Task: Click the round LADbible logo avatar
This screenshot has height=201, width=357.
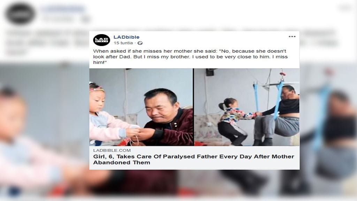Action: [101, 40]
